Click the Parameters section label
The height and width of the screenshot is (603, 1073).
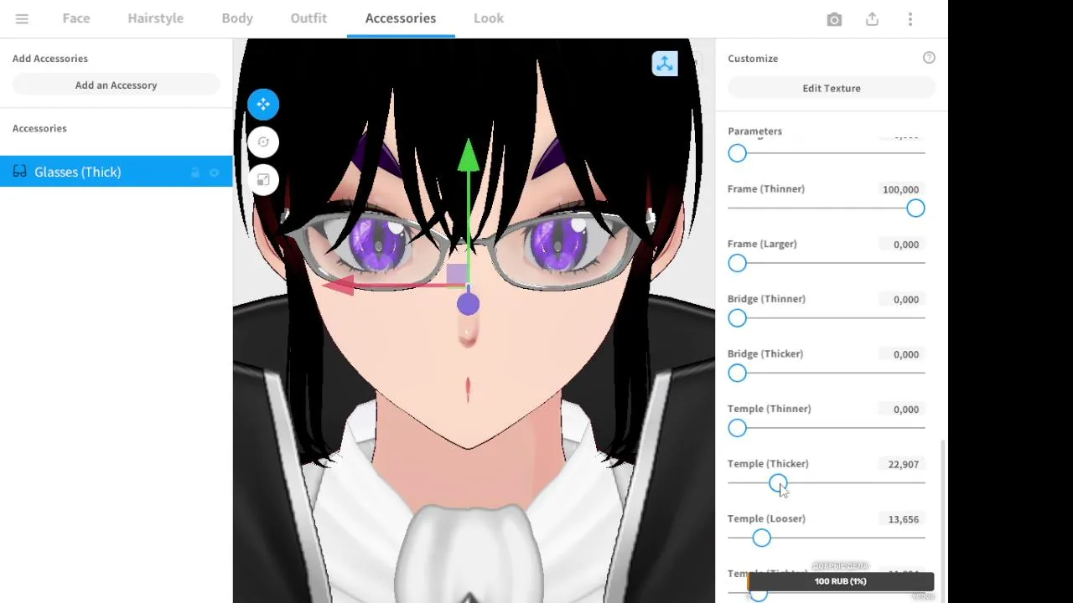coord(754,131)
